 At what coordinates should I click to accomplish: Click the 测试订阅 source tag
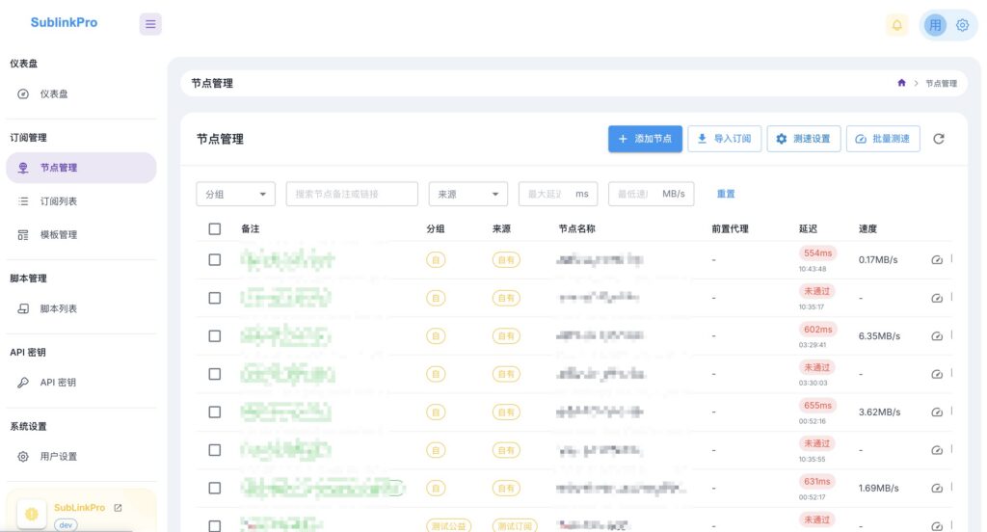(x=515, y=526)
